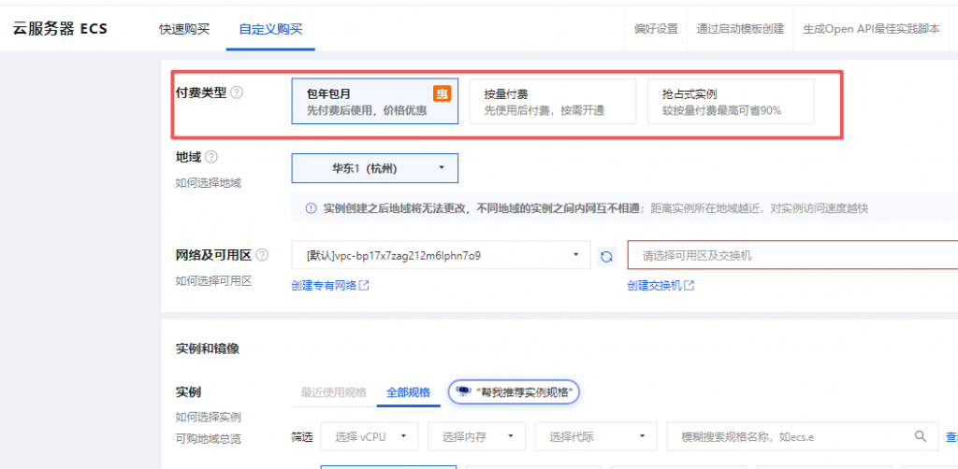Viewport: 958px width, 469px height.
Task: Click external link icon beside 创建交换机
Action: coord(689,286)
